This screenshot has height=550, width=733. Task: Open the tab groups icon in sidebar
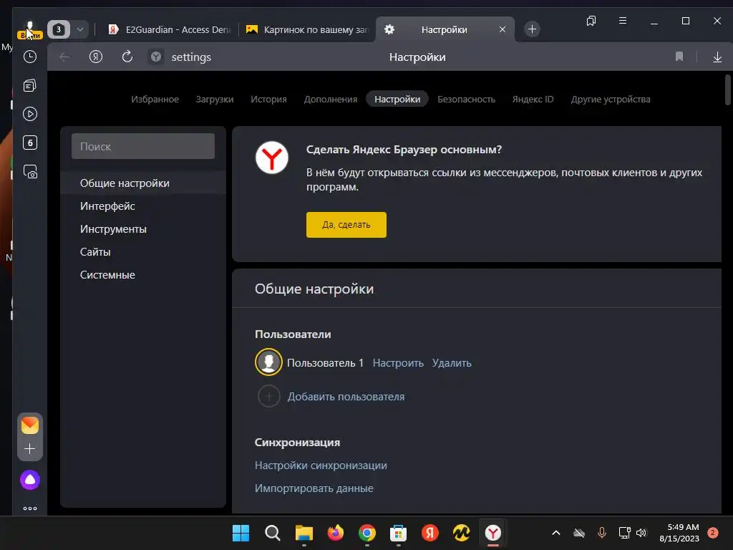30,86
